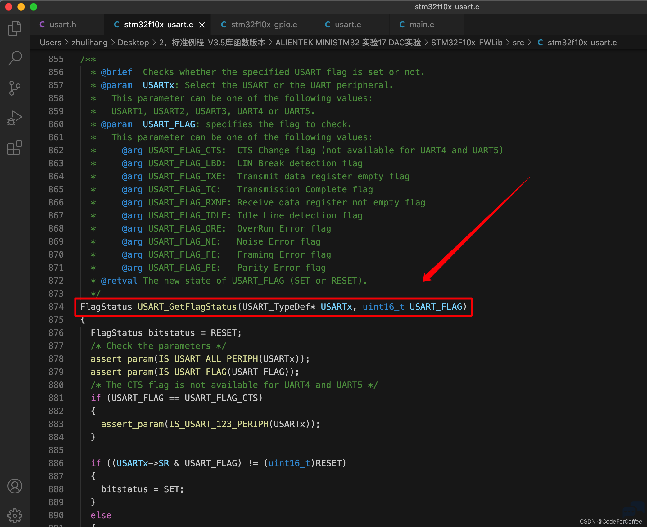Expand the STM32F10x_FWLib breadcrumb
The height and width of the screenshot is (527, 647).
[466, 43]
